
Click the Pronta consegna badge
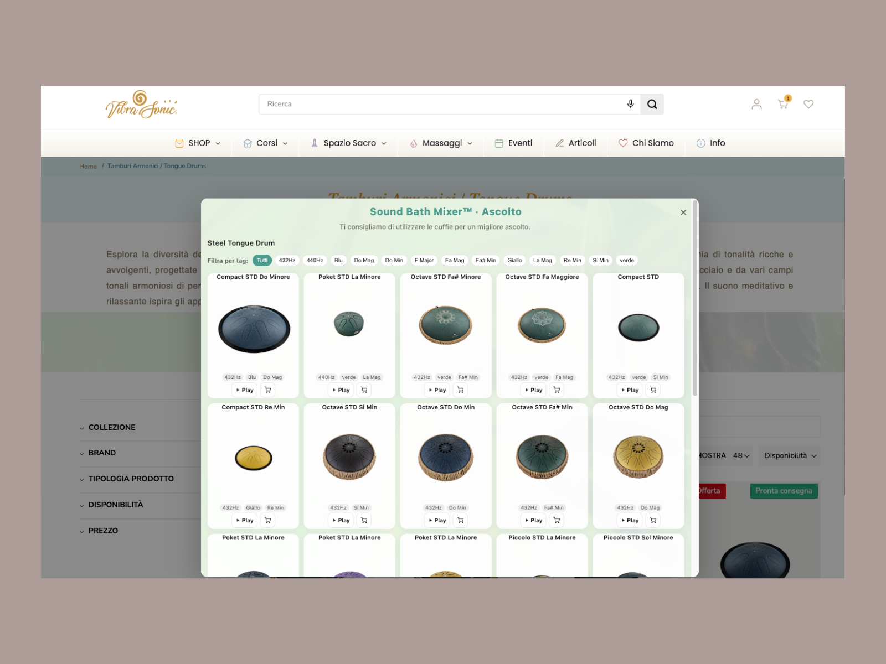784,491
